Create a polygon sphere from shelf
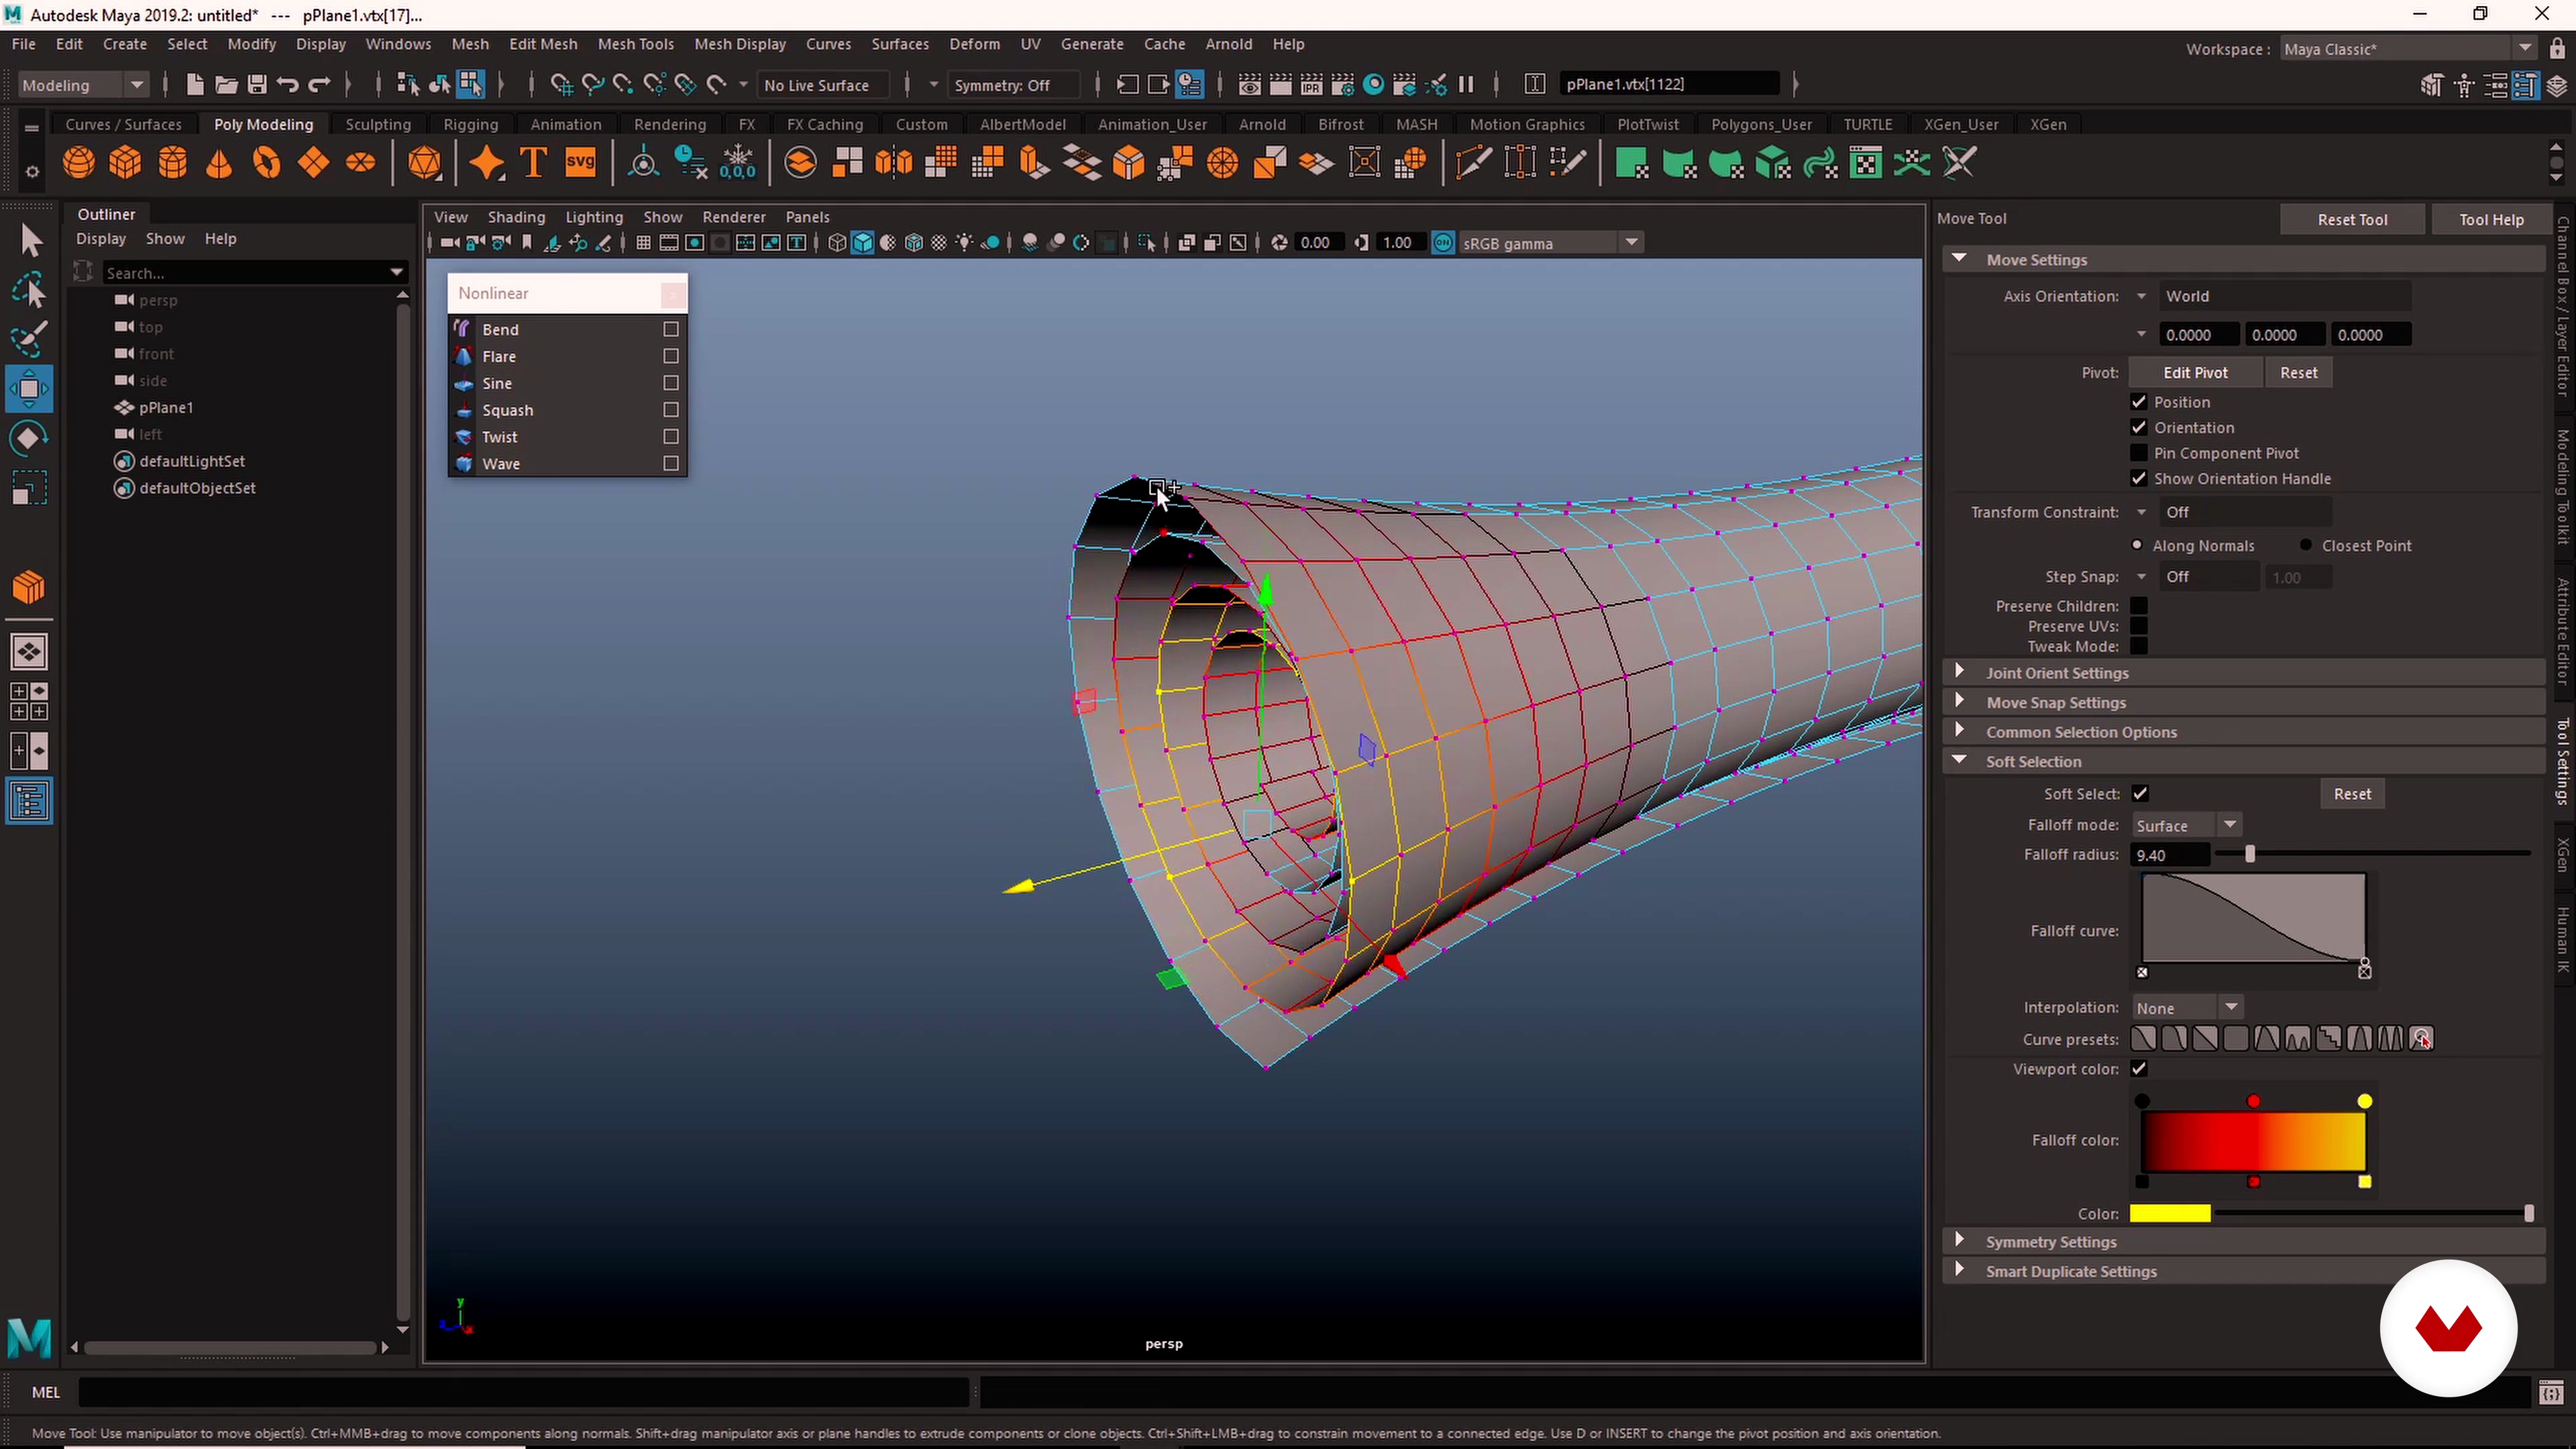Image resolution: width=2576 pixels, height=1449 pixels. (79, 162)
